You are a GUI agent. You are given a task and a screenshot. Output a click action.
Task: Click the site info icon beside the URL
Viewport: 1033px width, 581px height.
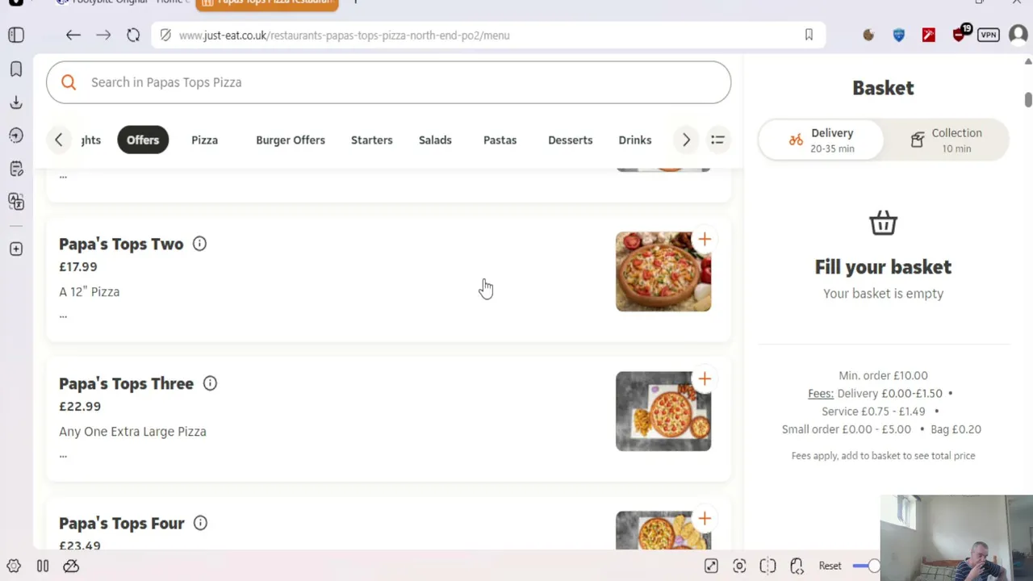pyautogui.click(x=165, y=35)
